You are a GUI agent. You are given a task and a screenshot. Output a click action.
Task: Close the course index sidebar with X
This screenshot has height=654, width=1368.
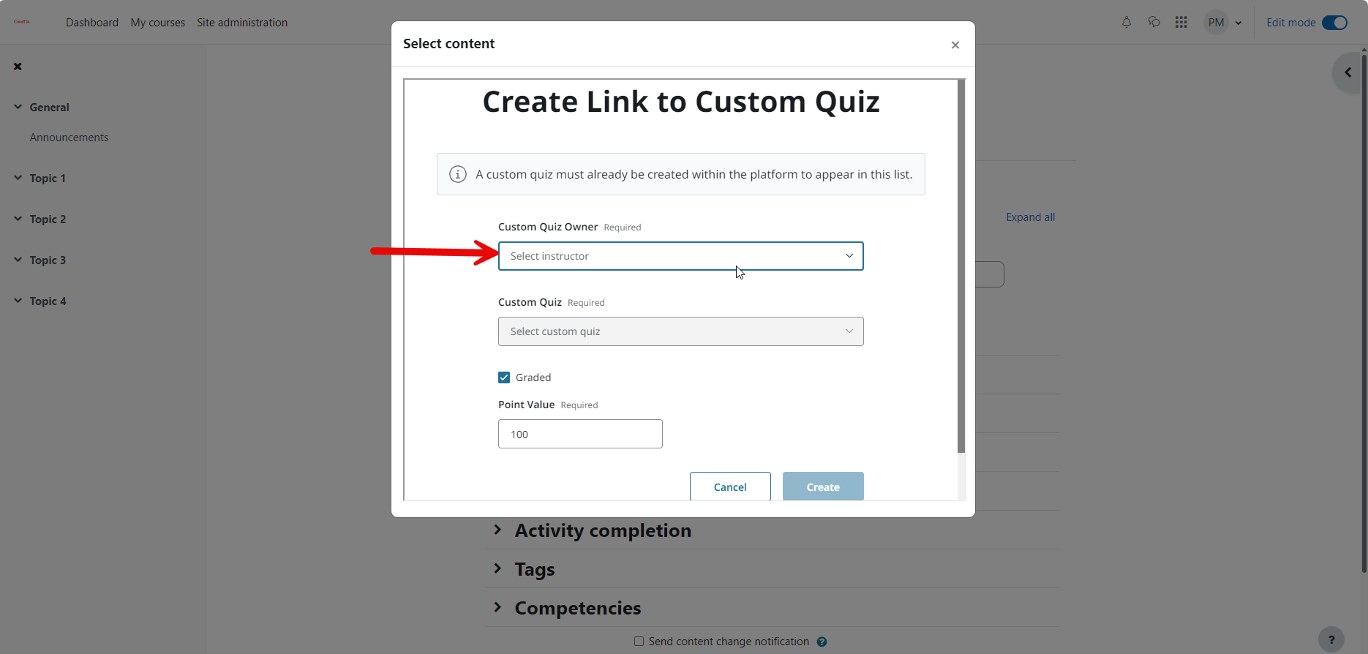coord(18,67)
